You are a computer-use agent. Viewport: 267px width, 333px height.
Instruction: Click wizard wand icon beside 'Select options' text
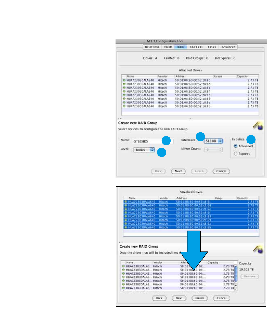pyautogui.click(x=258, y=126)
